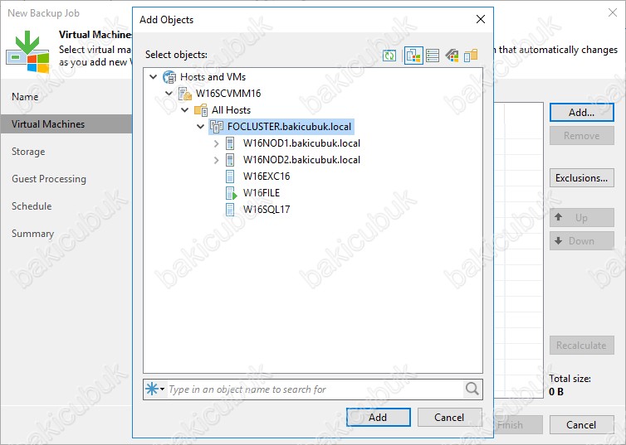Go to the Name wizard step
626x445 pixels.
pos(25,97)
